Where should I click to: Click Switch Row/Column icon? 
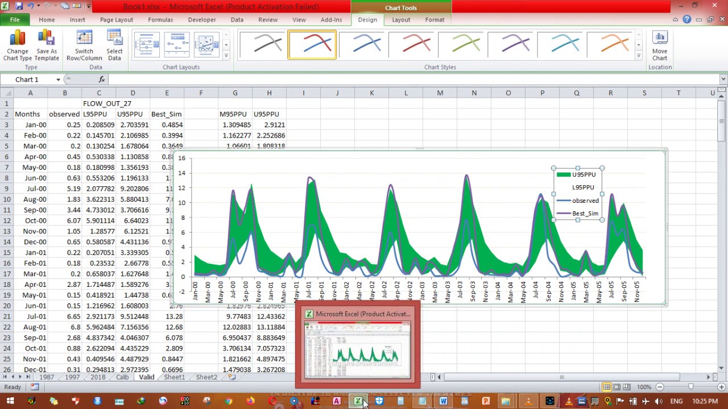coord(84,46)
